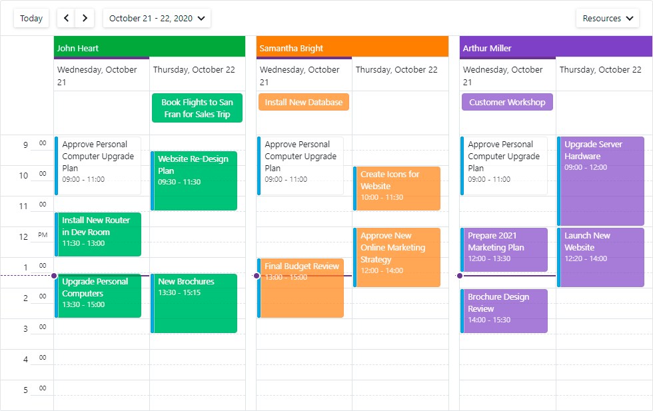Open the 'Install New Database' all-day event
653x411 pixels.
303,101
